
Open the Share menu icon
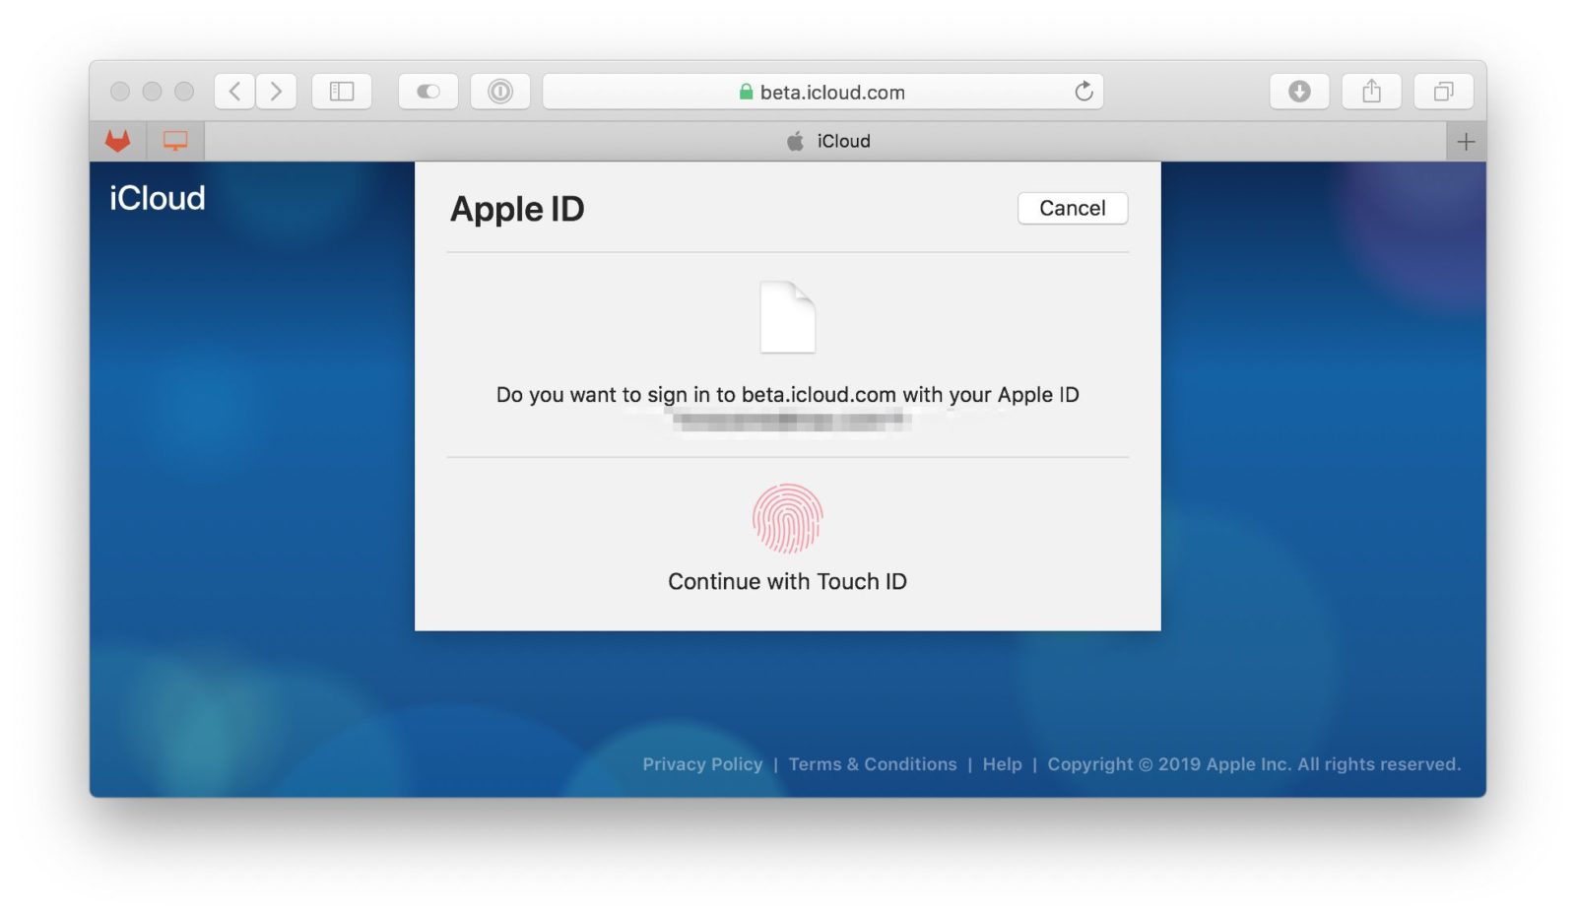[1371, 92]
